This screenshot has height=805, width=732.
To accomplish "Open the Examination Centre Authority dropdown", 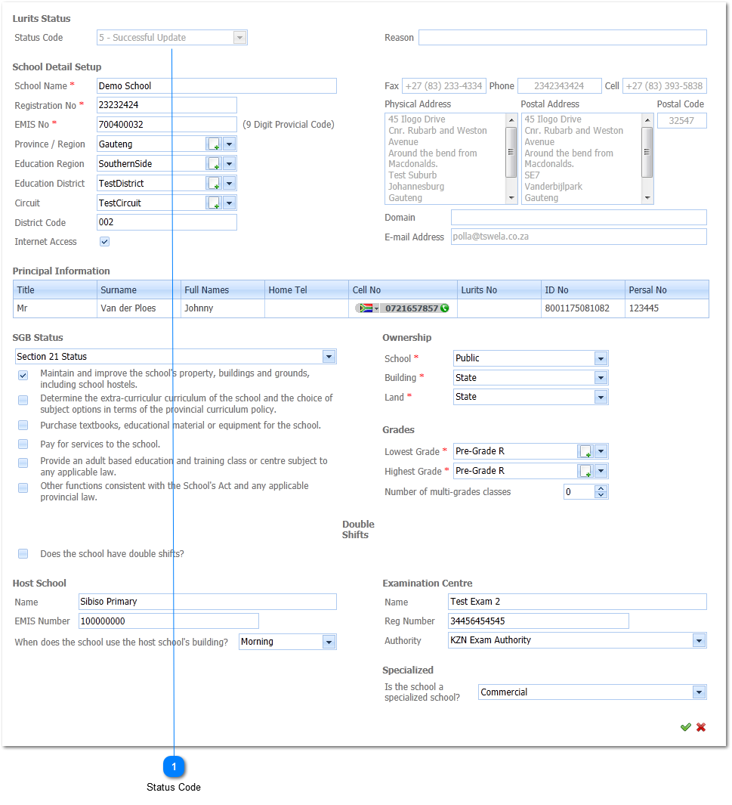I will [699, 640].
